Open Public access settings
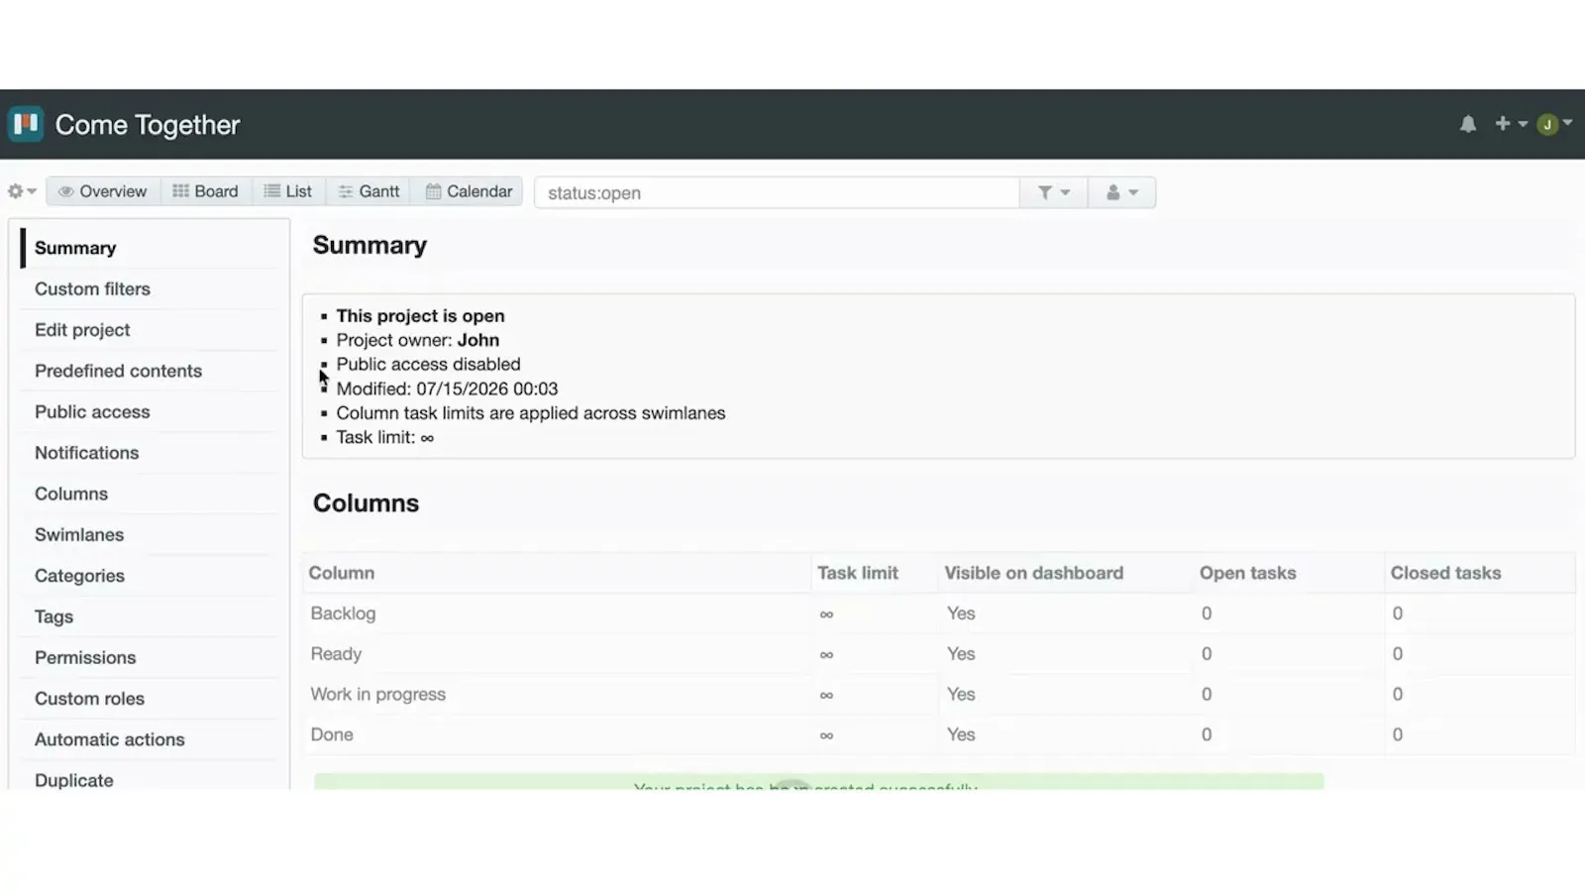1585x892 pixels. point(92,411)
